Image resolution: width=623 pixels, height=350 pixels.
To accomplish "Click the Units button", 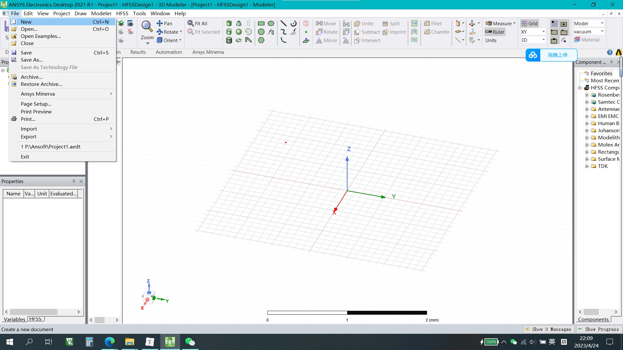I will pyautogui.click(x=491, y=40).
